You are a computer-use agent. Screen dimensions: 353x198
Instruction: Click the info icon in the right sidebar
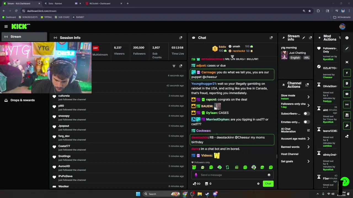347,38
